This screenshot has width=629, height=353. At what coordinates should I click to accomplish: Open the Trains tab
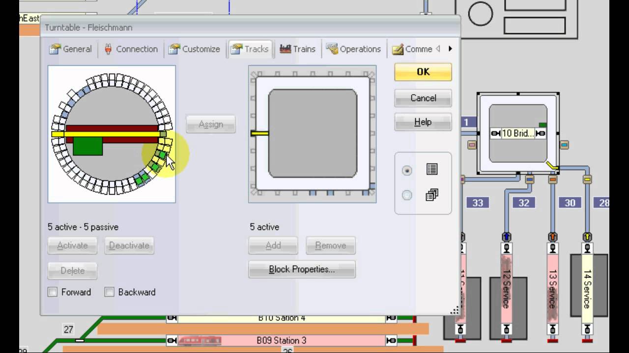(297, 49)
